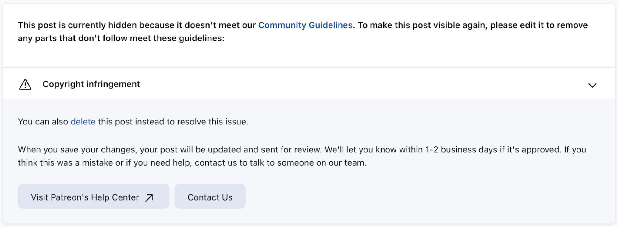The height and width of the screenshot is (227, 618).
Task: Click the arrow icon next to Visit Patreon's Help Center
Action: click(x=148, y=197)
